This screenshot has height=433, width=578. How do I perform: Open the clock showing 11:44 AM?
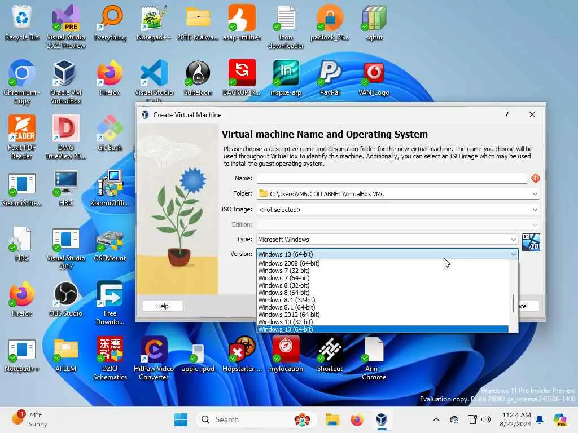pos(515,419)
